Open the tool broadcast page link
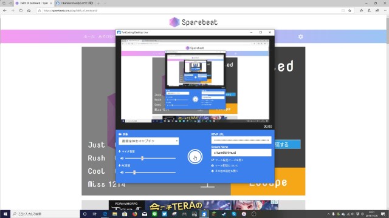The width and height of the screenshot is (389, 218). 227,160
